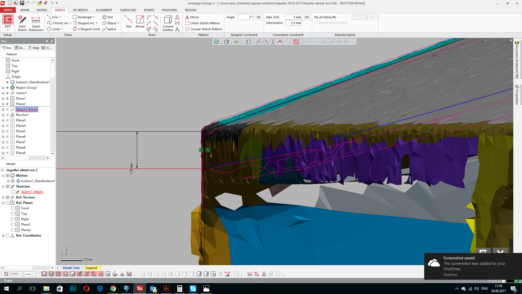Viewport: 522px width, 294px height.
Task: Toggle Top plane visibility checkbox
Action: pos(13,214)
